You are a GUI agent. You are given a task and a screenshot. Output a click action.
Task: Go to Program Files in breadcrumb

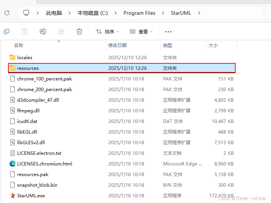139,13
